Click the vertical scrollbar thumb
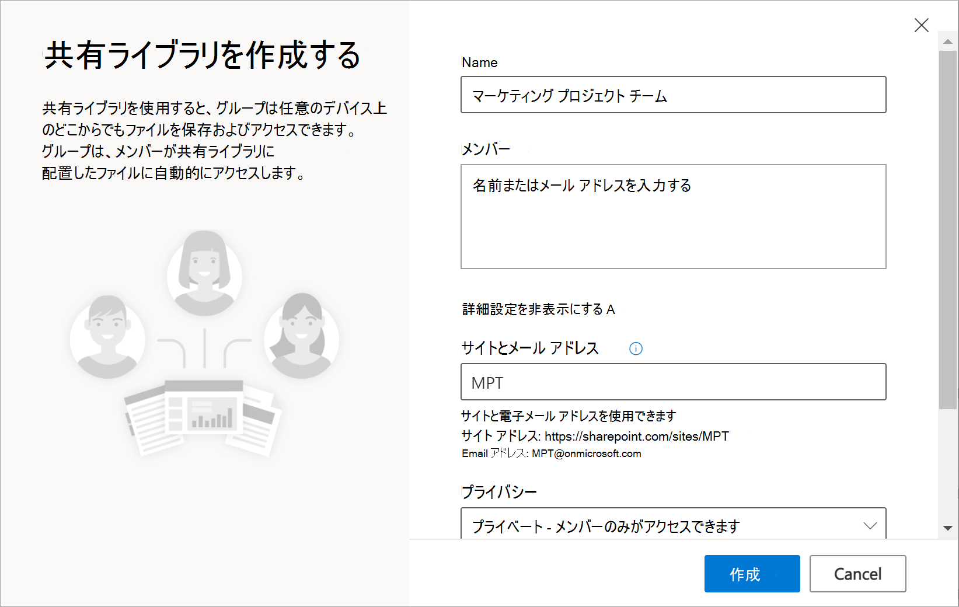Image resolution: width=959 pixels, height=607 pixels. [x=947, y=230]
